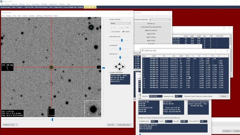Click the Prediction year input field
Image resolution: width=240 pixels, height=135 pixels.
(154, 121)
